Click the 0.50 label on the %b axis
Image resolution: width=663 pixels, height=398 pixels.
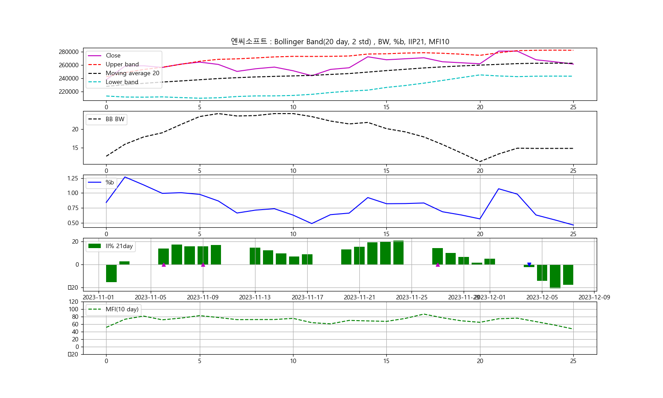click(72, 223)
